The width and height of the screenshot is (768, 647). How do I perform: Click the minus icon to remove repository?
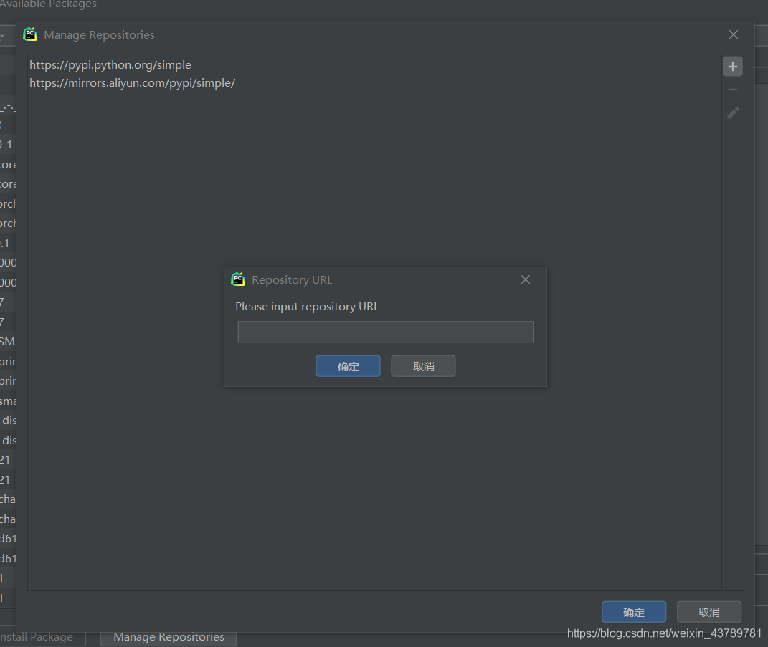732,90
